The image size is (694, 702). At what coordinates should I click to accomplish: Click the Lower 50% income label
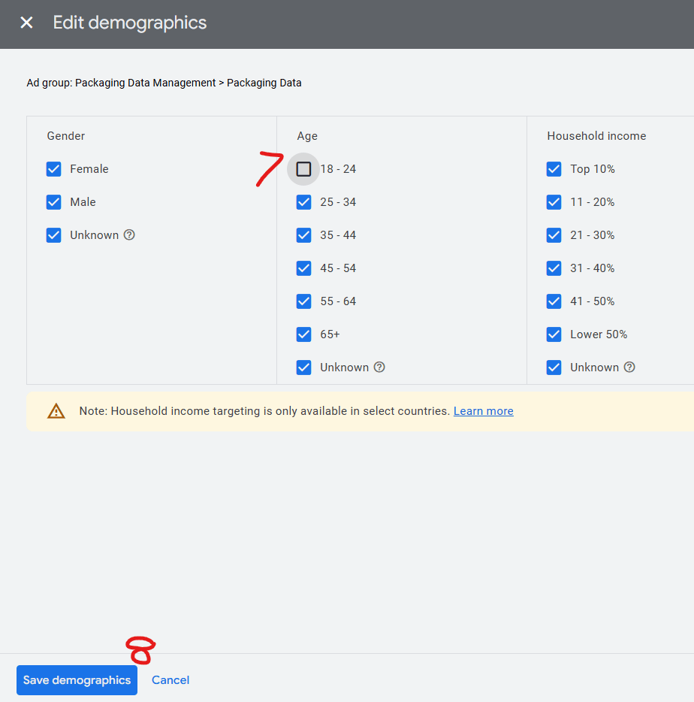[x=599, y=334]
